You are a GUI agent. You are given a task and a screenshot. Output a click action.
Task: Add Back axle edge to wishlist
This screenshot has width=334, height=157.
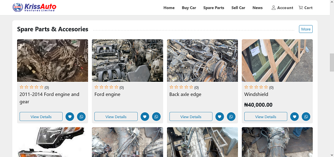[220, 116]
